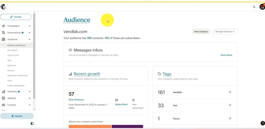Screen dimensions: 265x129
Task: Click the Recent growth heading link
Action: coord(87,74)
